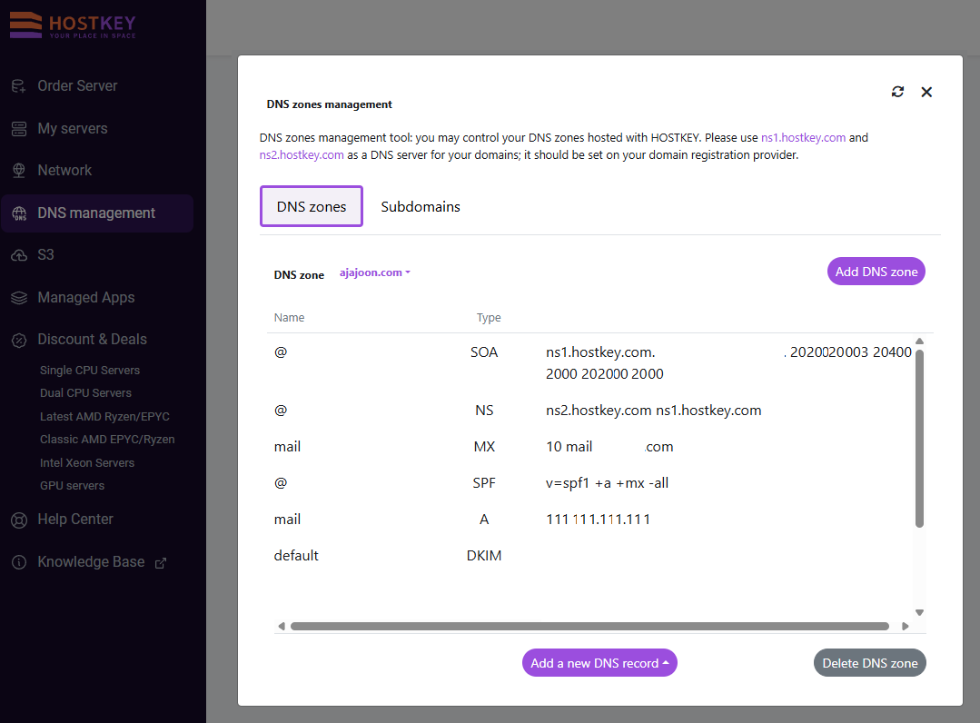Click the Name column header
The height and width of the screenshot is (723, 980).
click(290, 317)
